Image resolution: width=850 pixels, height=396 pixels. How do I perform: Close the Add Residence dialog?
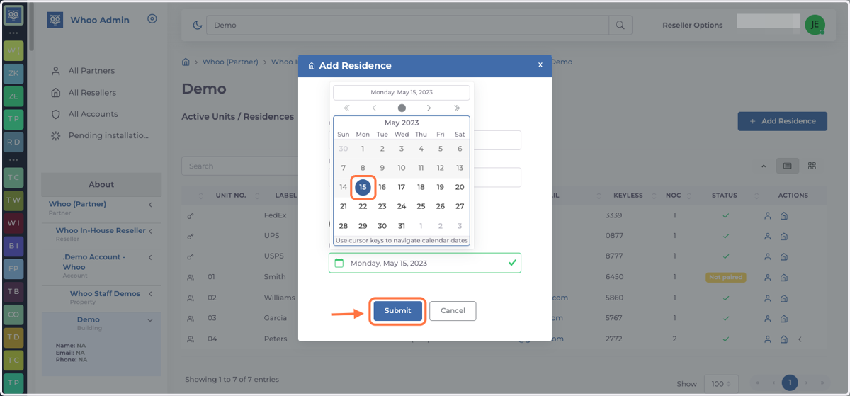pos(540,65)
